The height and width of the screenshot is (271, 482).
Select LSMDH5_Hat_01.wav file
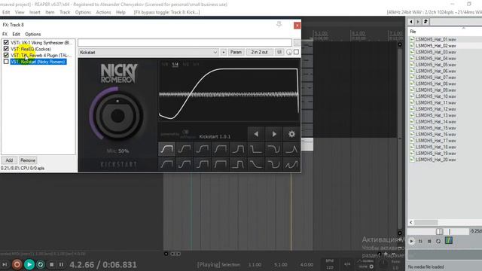[x=436, y=39]
